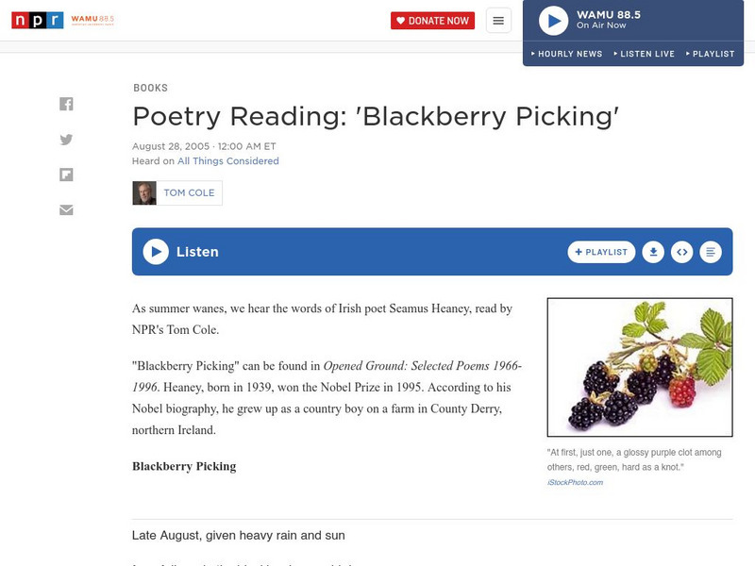
Task: Email this article using envelope icon
Action: [66, 209]
